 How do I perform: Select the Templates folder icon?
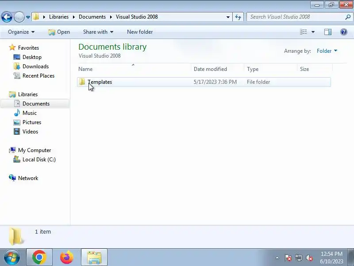(x=82, y=82)
